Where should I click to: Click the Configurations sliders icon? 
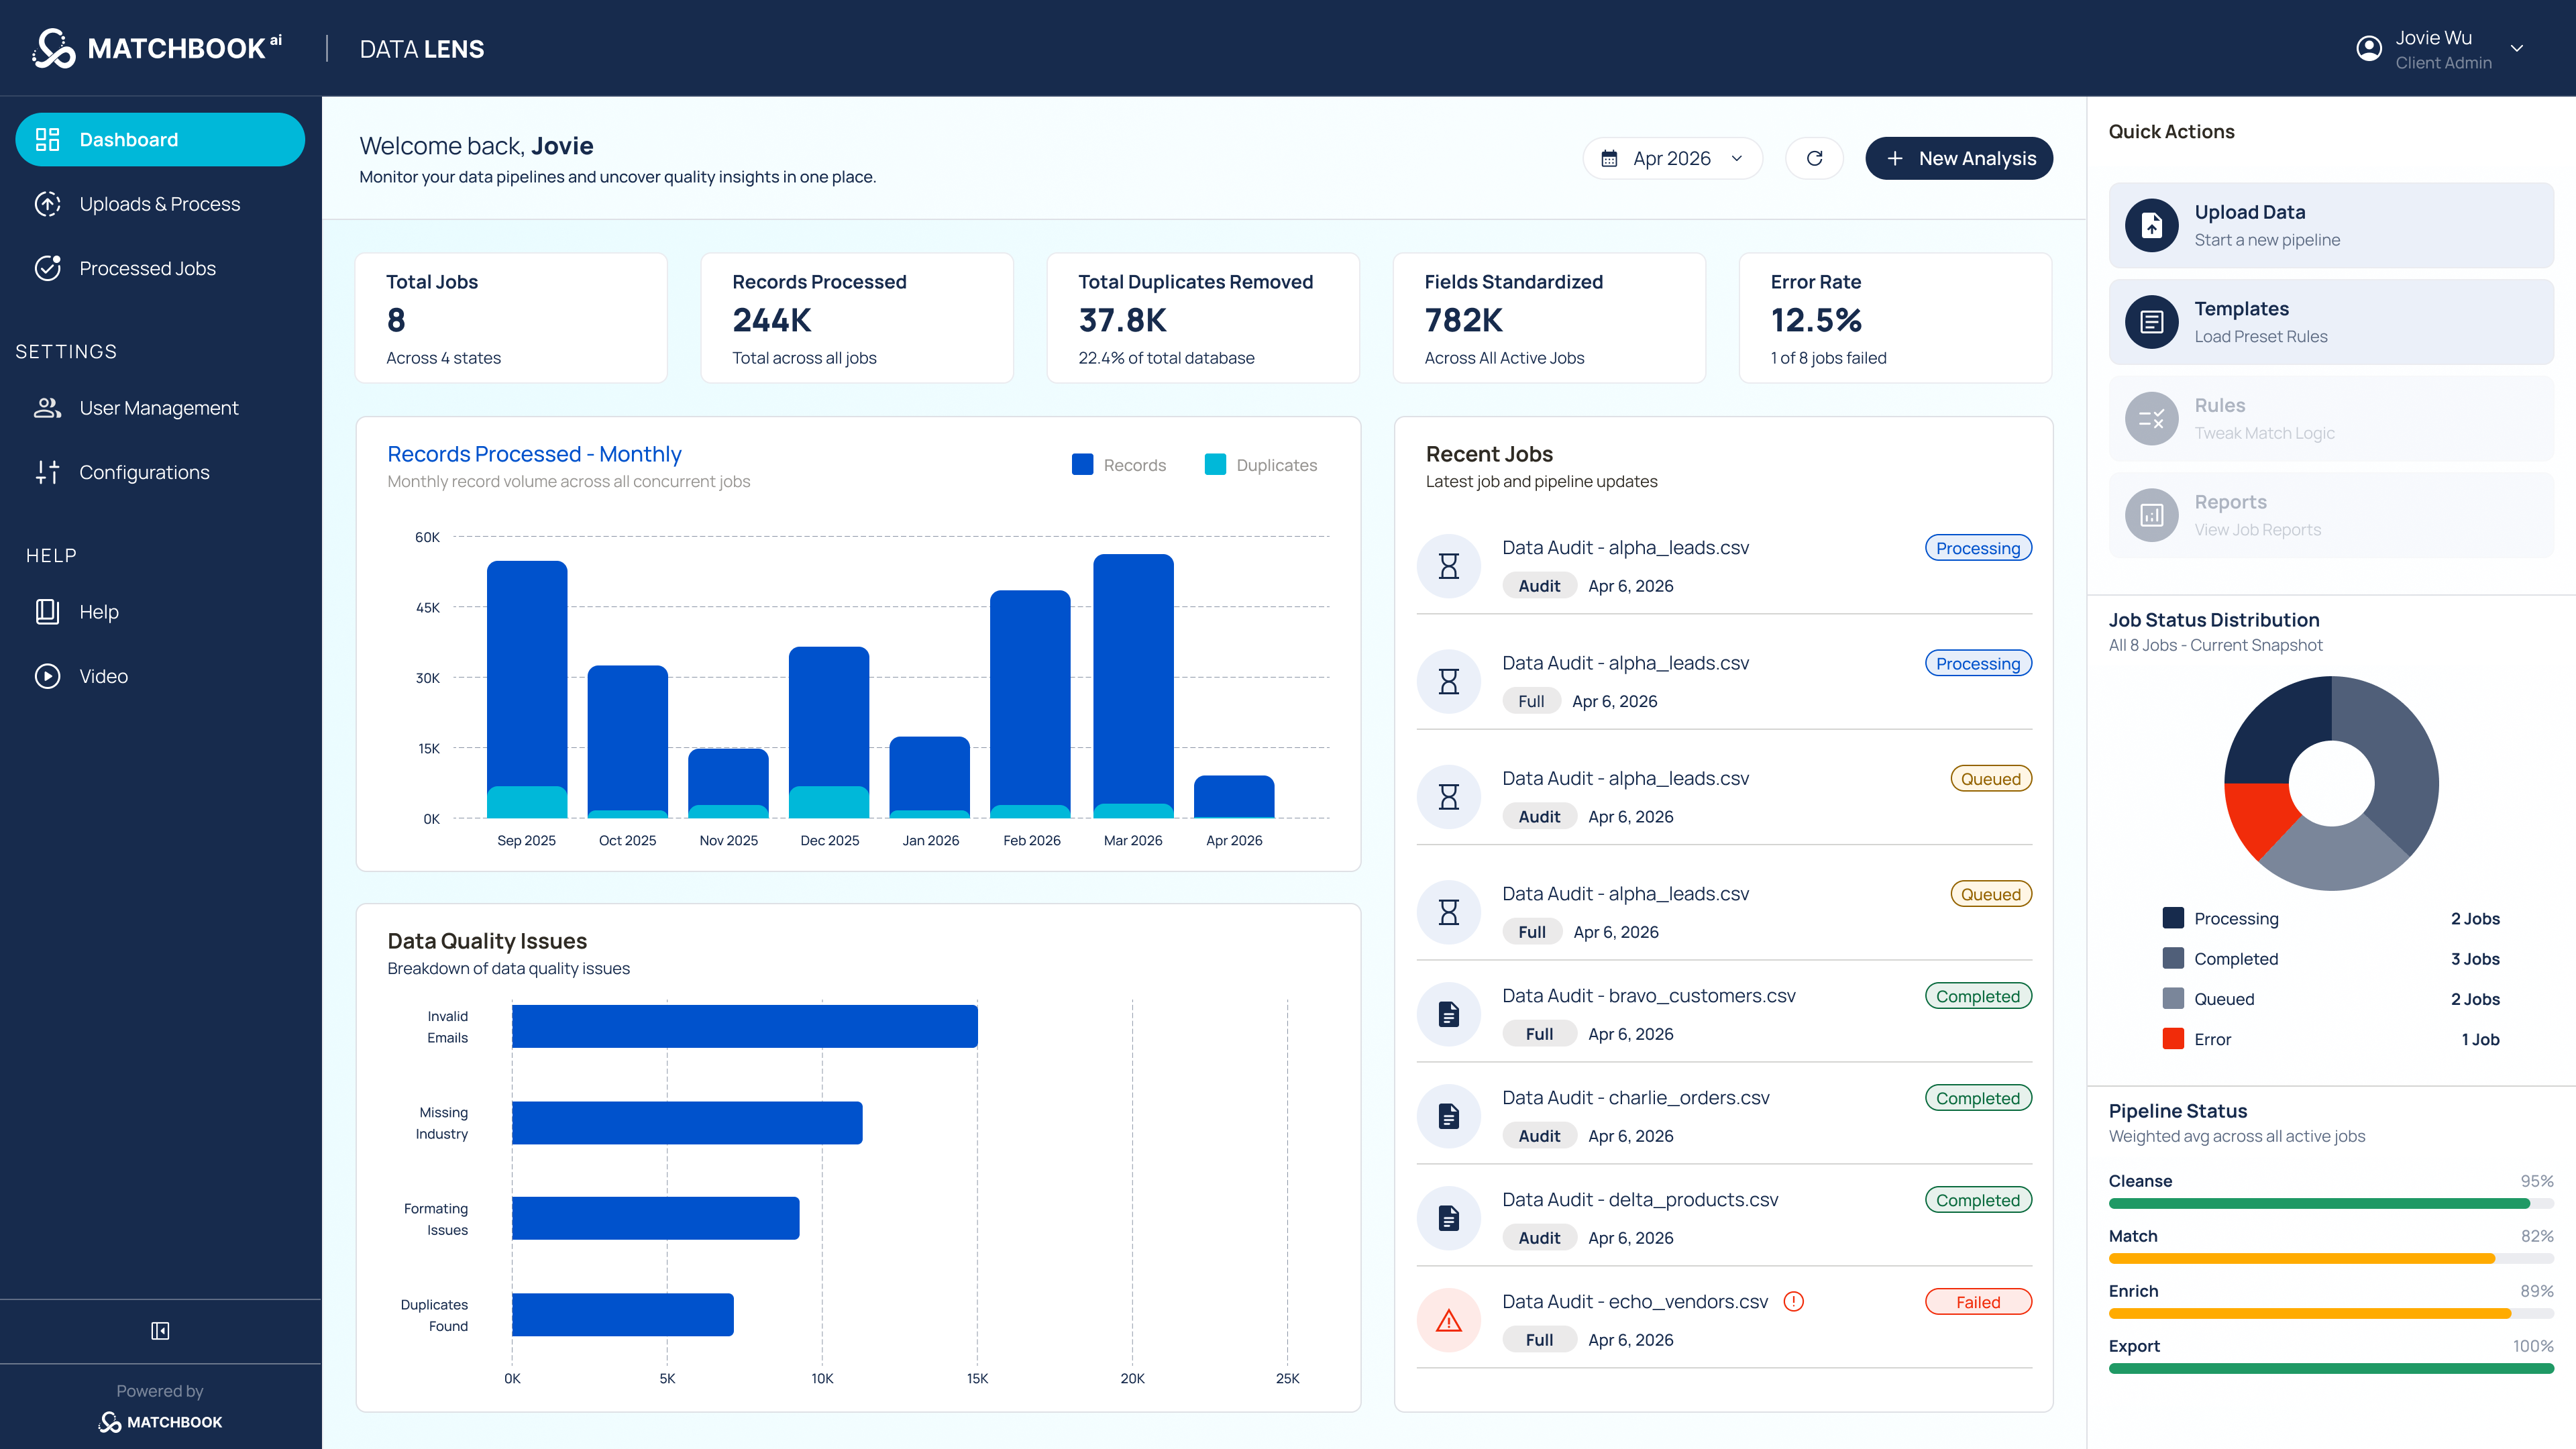point(47,472)
